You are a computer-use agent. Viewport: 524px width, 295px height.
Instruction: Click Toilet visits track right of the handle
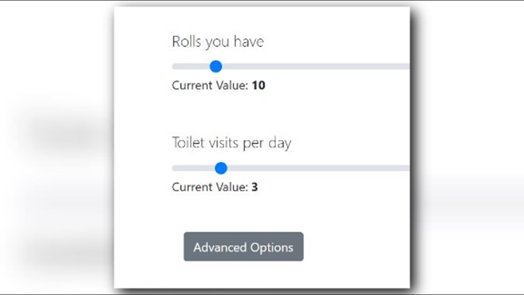[x=319, y=168]
